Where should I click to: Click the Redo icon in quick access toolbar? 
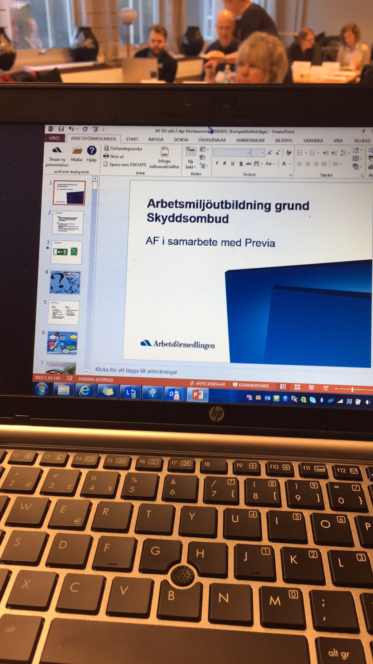click(x=84, y=129)
